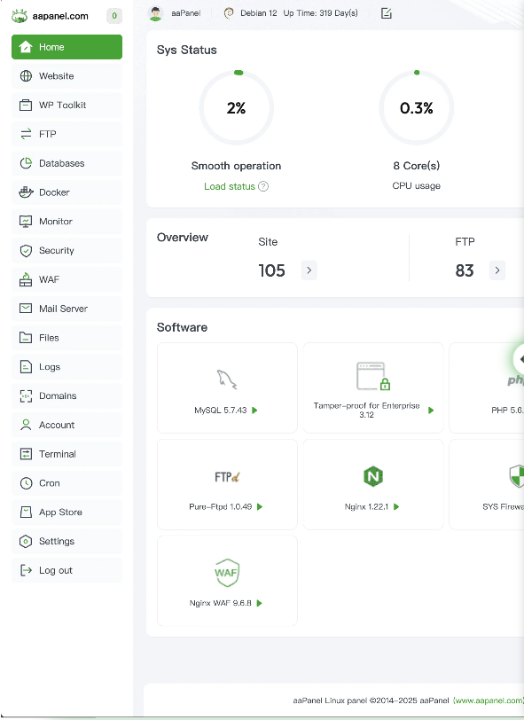Click the aaPanel user avatar
Image resolution: width=524 pixels, height=720 pixels.
156,13
